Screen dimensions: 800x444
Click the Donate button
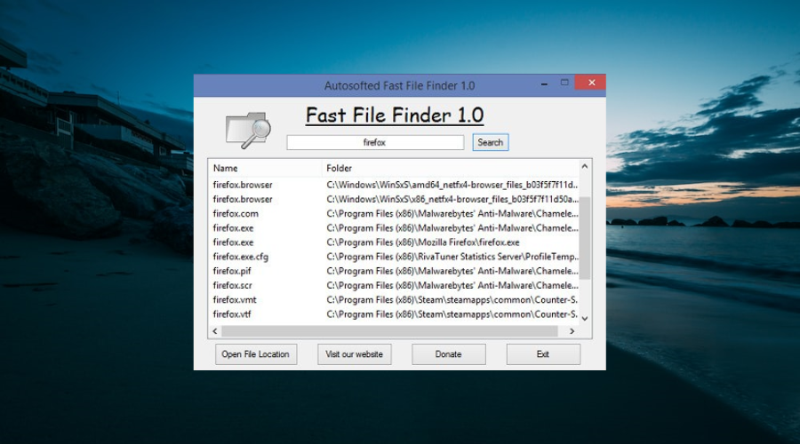coord(449,354)
